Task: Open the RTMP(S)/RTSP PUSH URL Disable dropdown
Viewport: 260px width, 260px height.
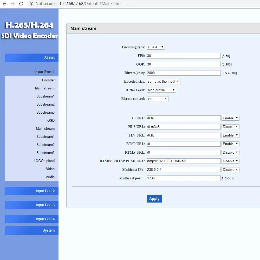Action: [x=230, y=161]
